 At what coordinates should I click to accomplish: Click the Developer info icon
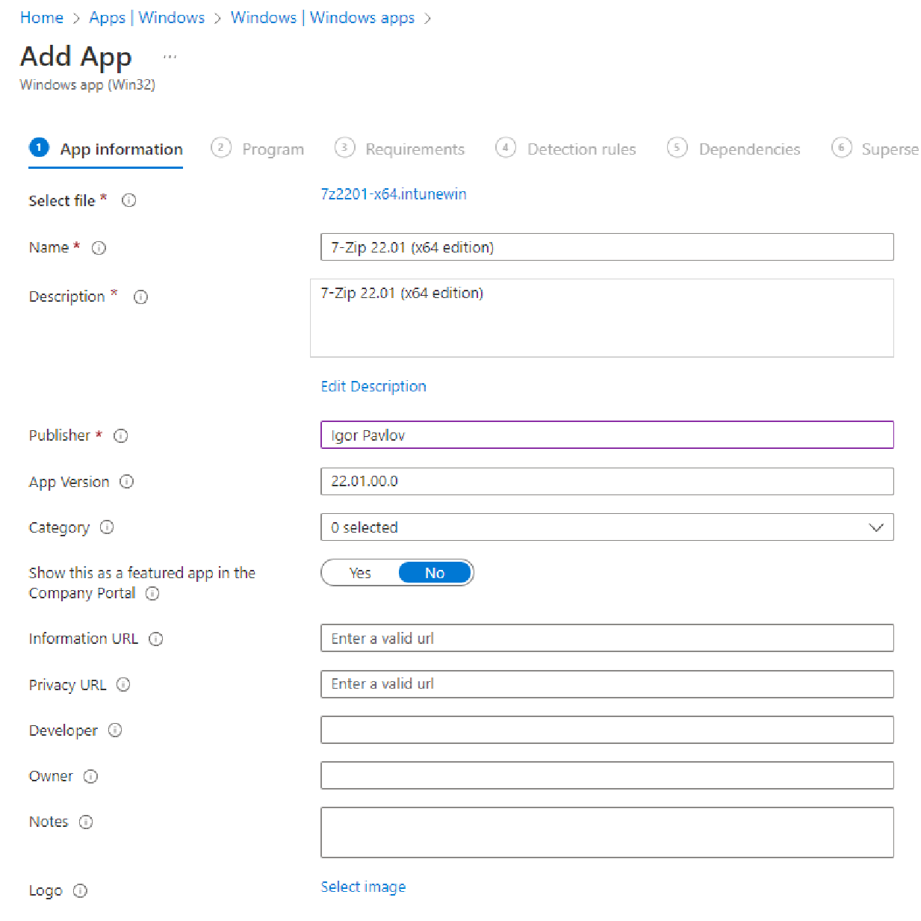[x=115, y=731]
